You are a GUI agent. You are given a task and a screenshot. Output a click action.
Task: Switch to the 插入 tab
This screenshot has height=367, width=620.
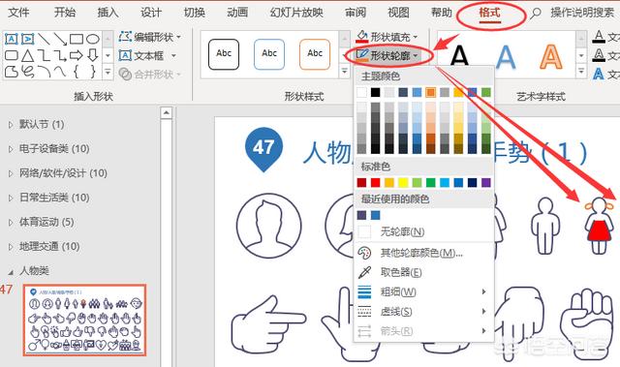108,13
